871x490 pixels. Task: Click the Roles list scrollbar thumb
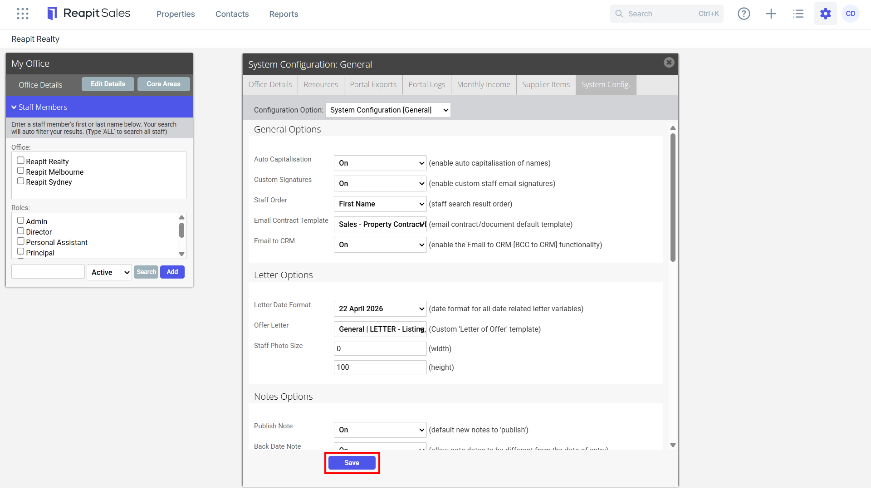[x=181, y=230]
